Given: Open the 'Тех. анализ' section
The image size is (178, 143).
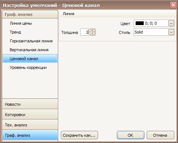Looking at the screenshot, I should (30, 125).
